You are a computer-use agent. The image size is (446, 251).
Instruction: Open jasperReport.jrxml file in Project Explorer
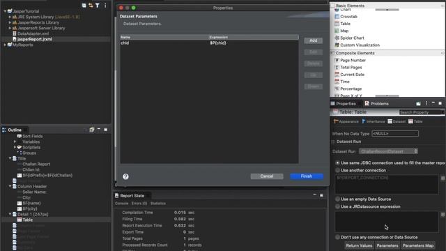coord(35,39)
